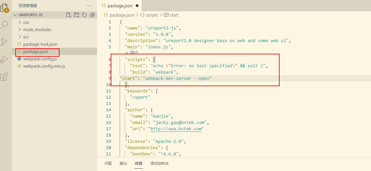Open webpack.config.js file
This screenshot has height=171, width=371.
tap(40, 59)
